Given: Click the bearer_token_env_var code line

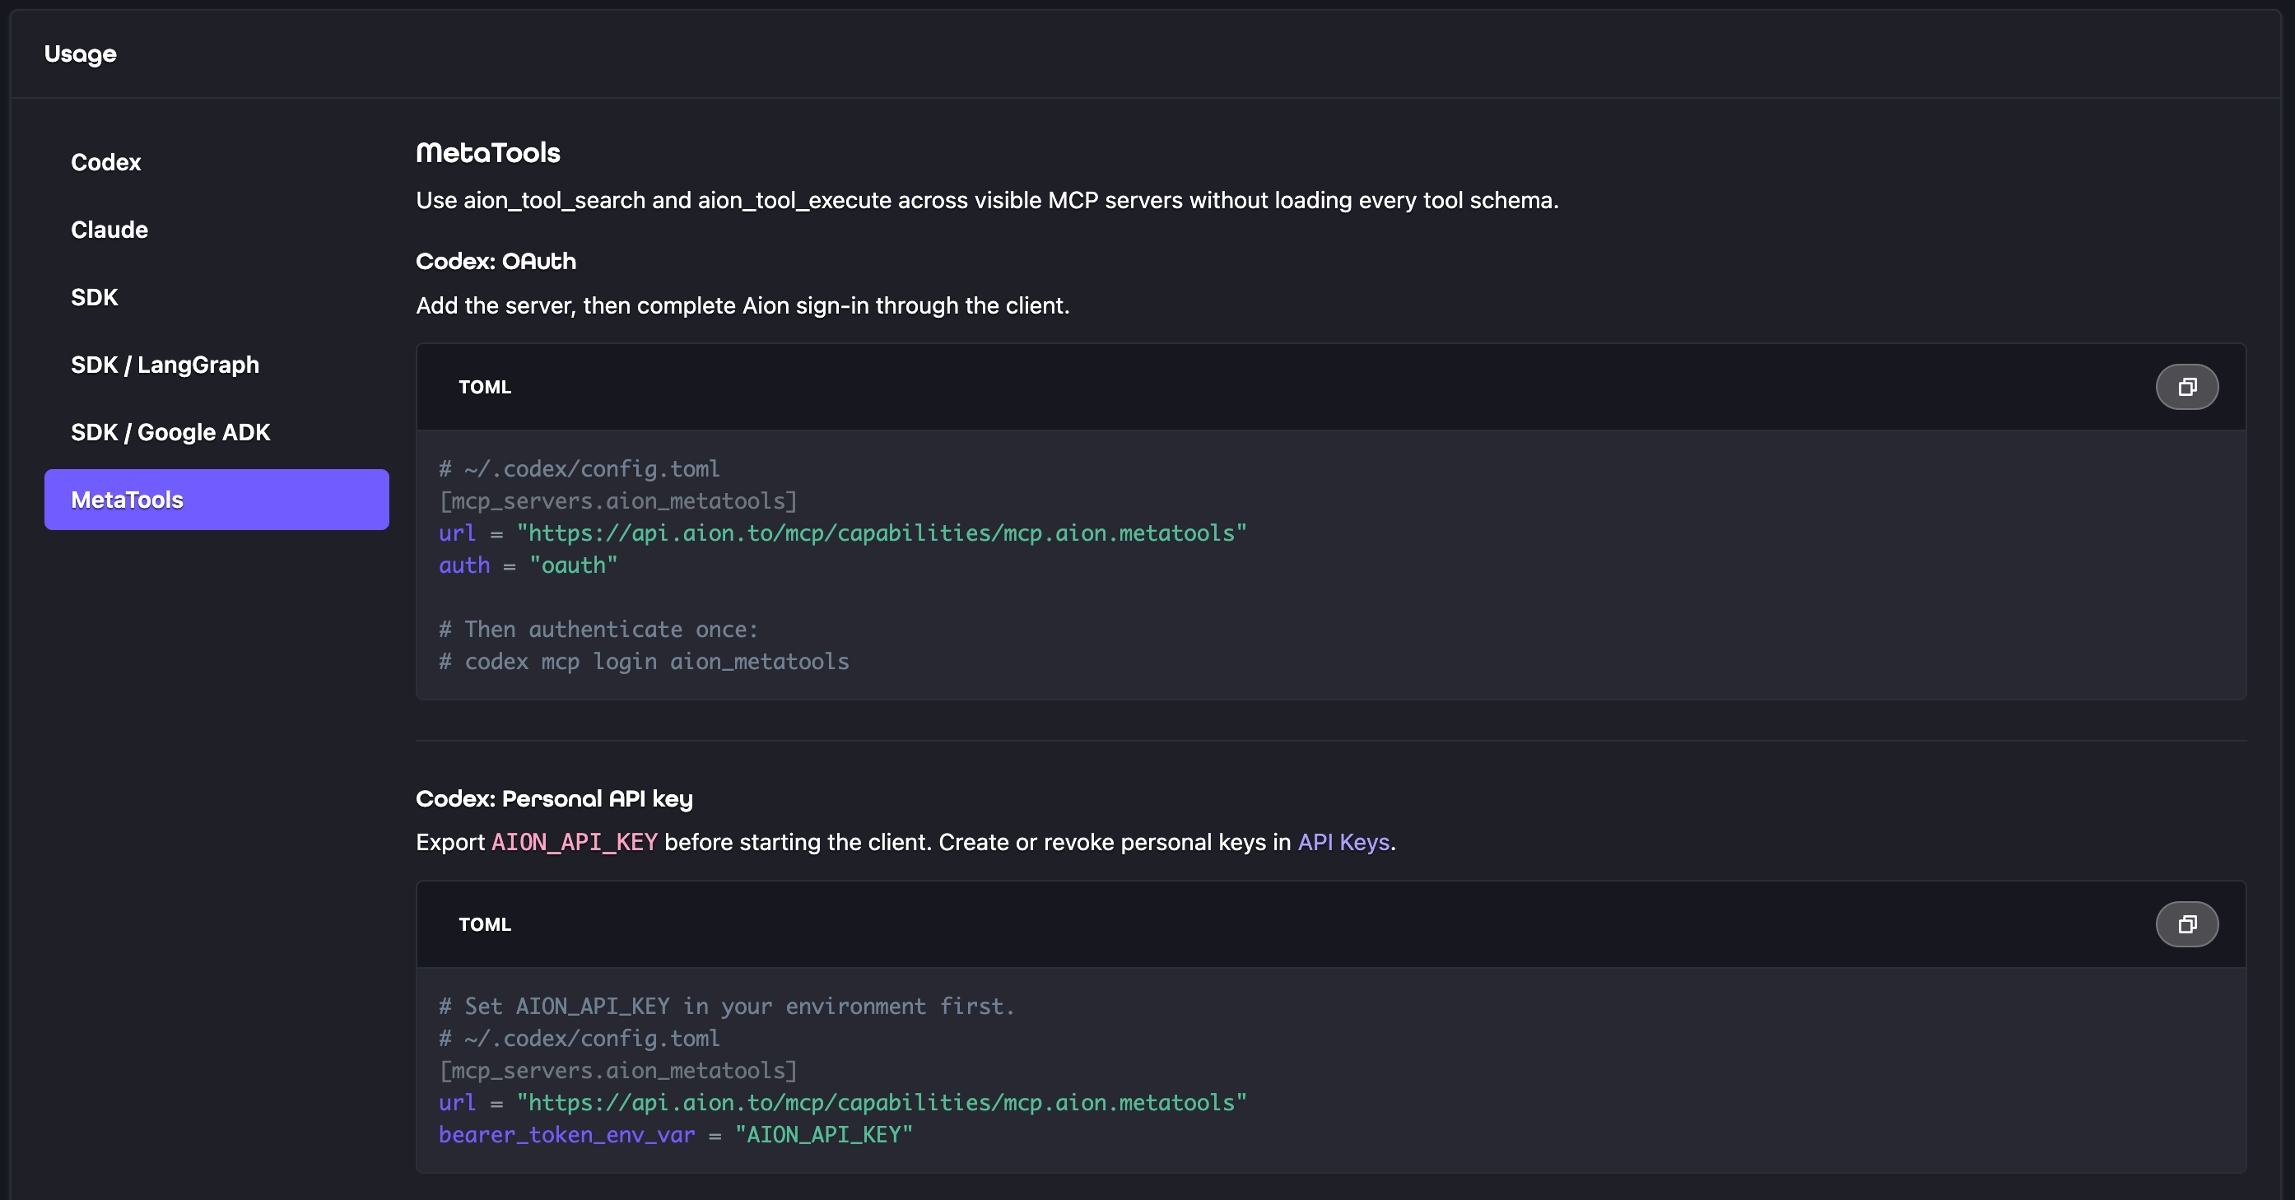Looking at the screenshot, I should pos(675,1134).
